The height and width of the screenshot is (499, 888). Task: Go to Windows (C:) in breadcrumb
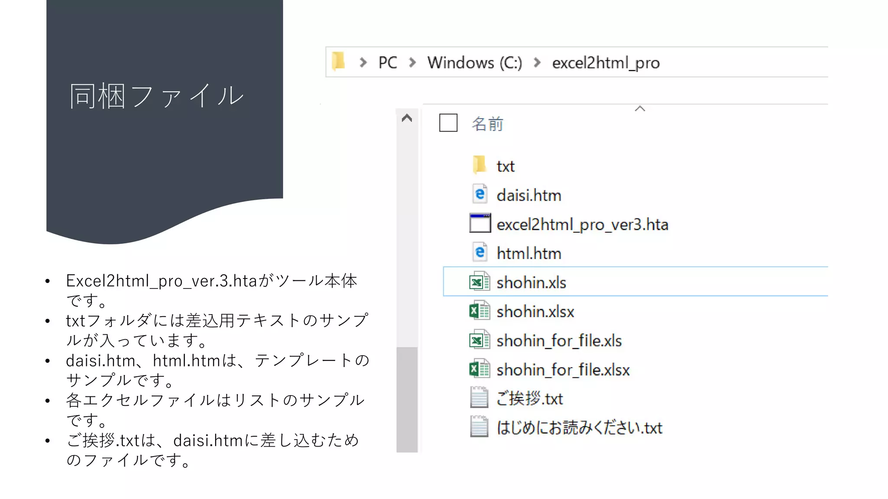[474, 63]
